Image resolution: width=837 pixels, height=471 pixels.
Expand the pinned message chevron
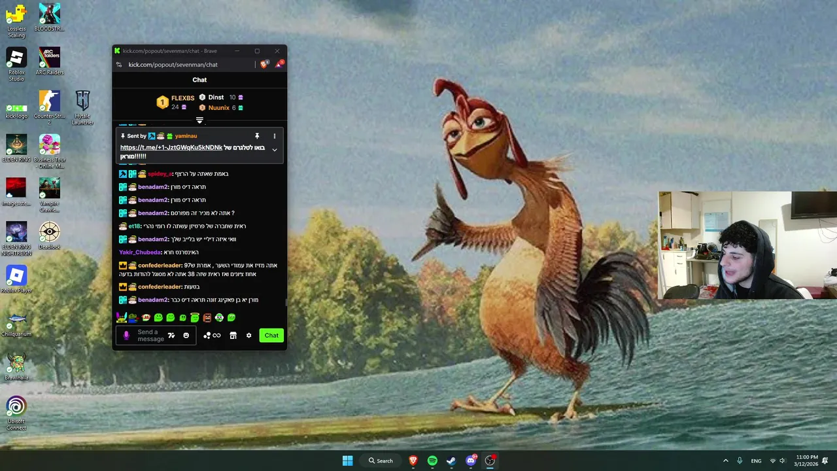coord(275,150)
